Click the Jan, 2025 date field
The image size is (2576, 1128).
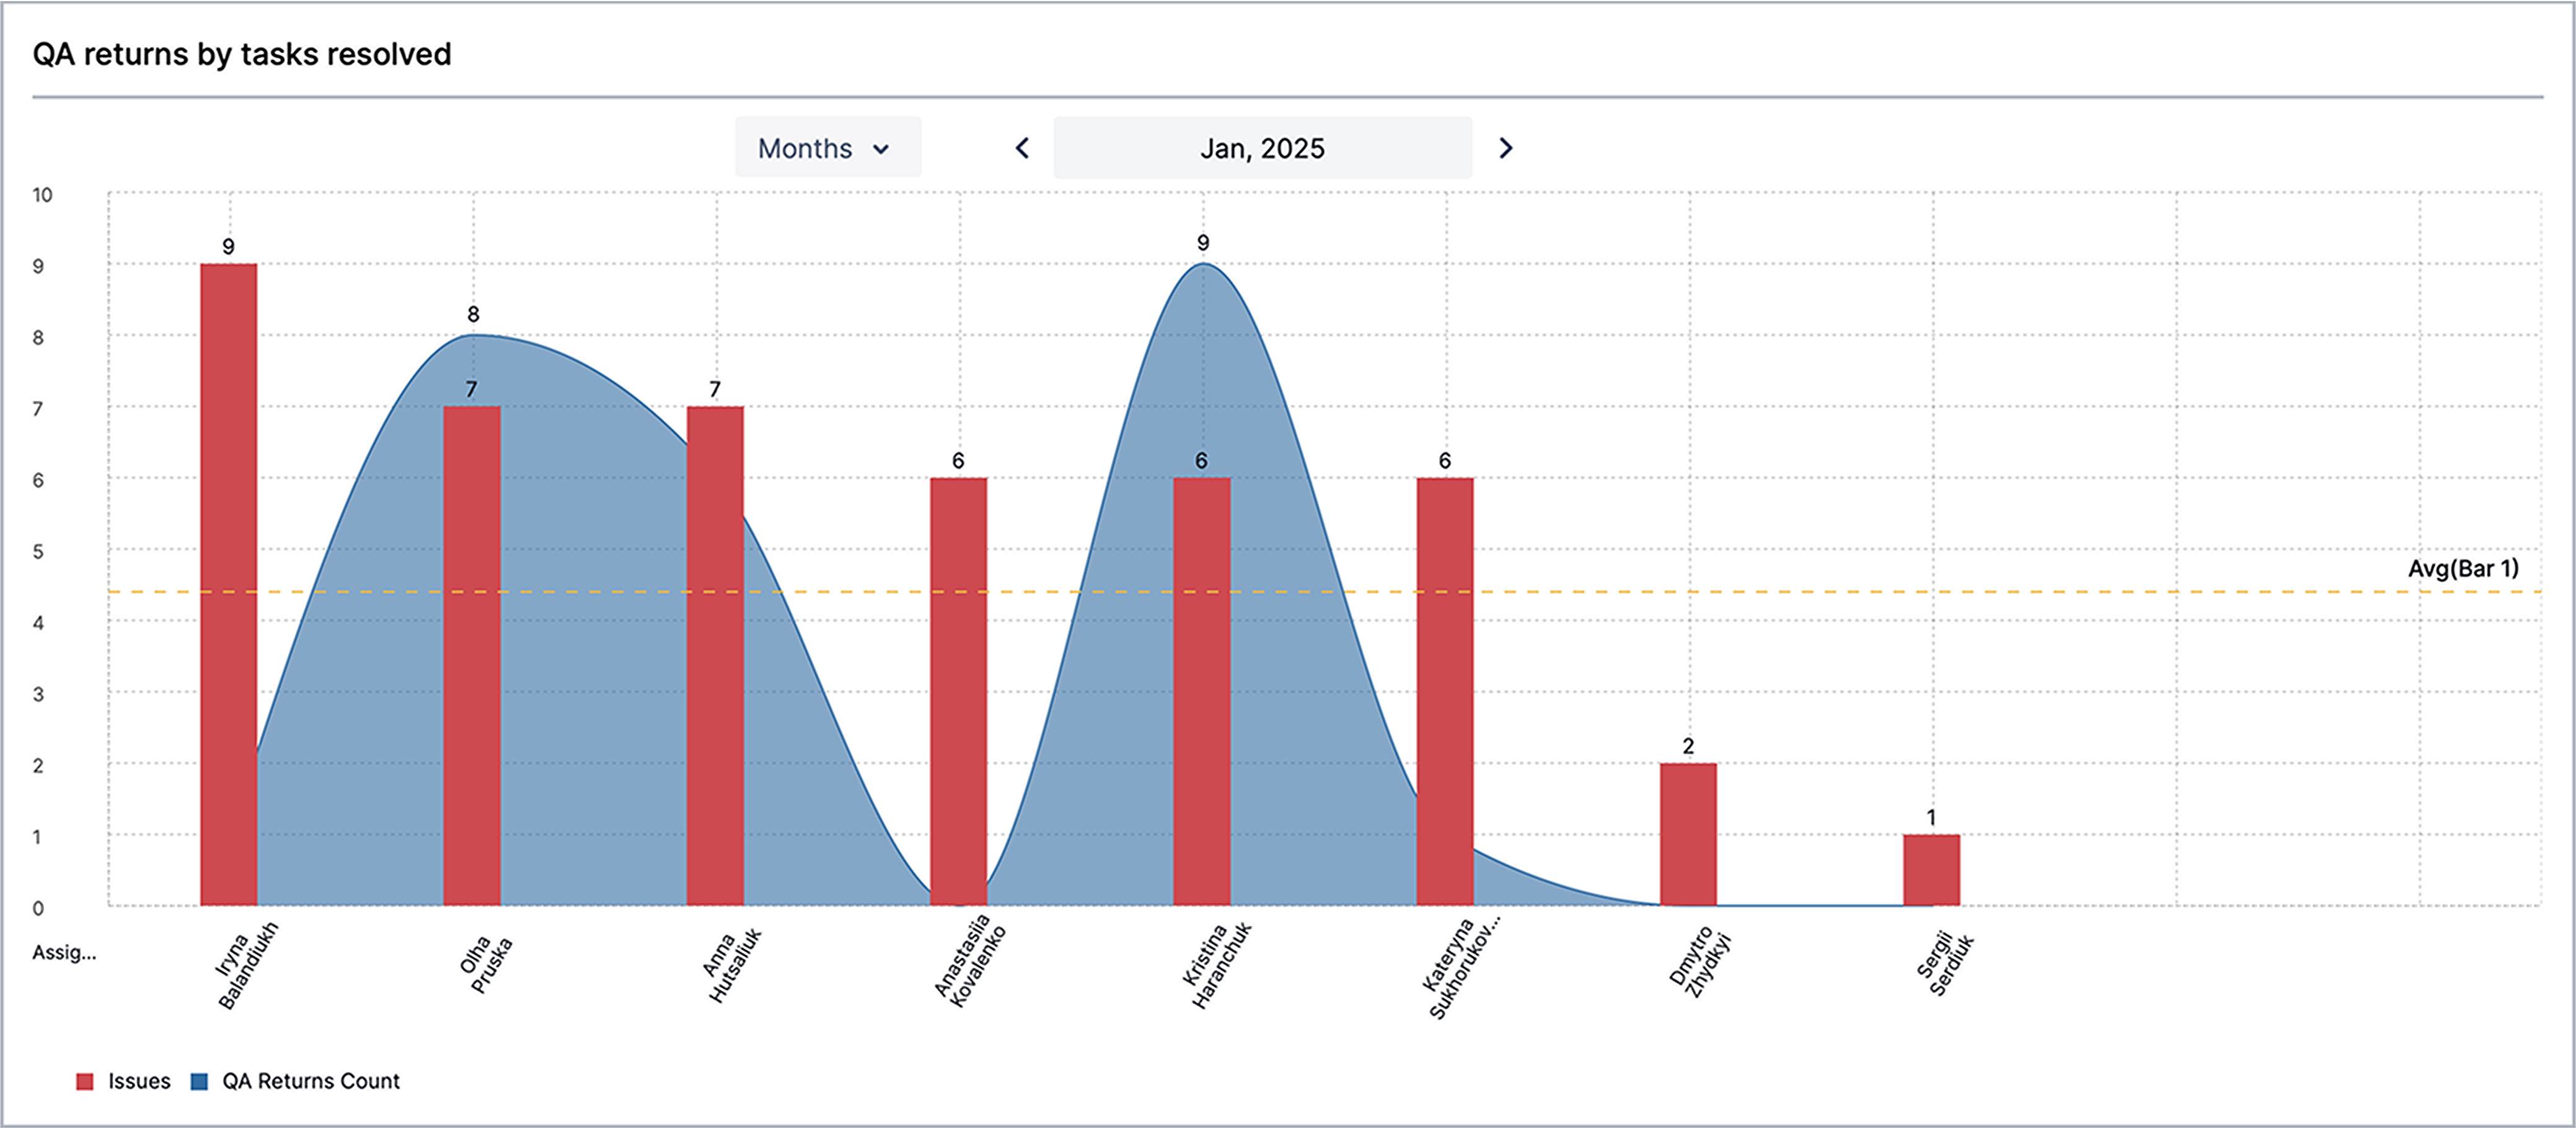[1262, 148]
